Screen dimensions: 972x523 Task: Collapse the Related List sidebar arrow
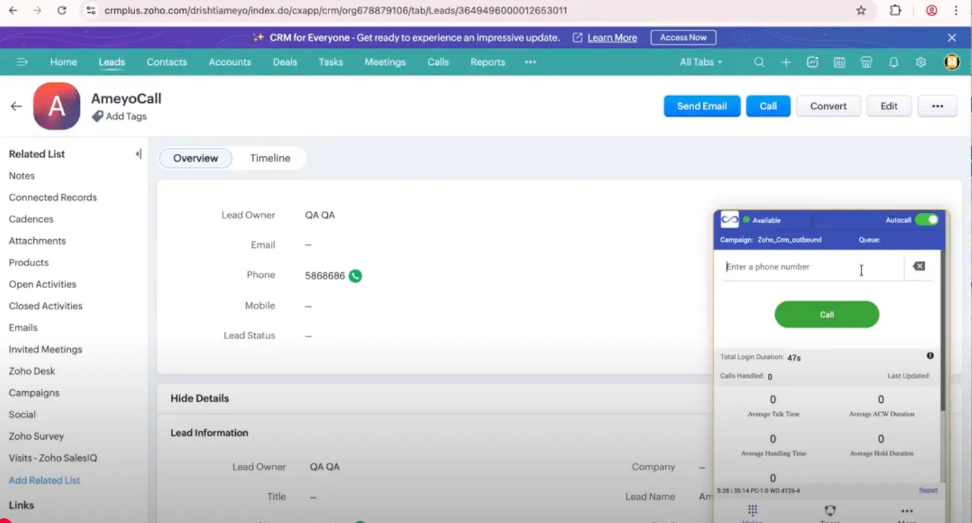(139, 154)
